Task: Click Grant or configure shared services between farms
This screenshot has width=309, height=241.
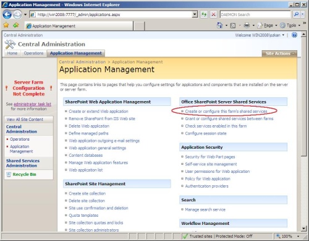Action: point(229,119)
